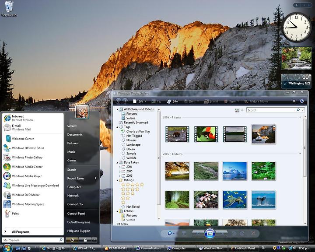Viewport: 315px width, 252px height.
Task: Click the lock button in Start menu
Action: click(85, 240)
